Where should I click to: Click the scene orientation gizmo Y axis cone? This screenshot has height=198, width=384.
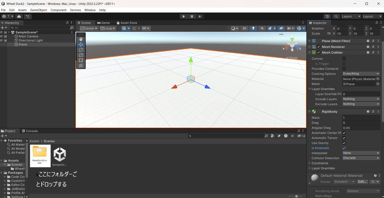(292, 40)
